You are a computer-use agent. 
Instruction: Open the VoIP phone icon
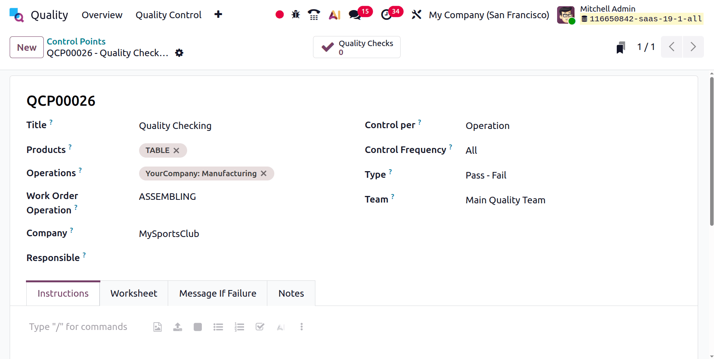tap(314, 15)
